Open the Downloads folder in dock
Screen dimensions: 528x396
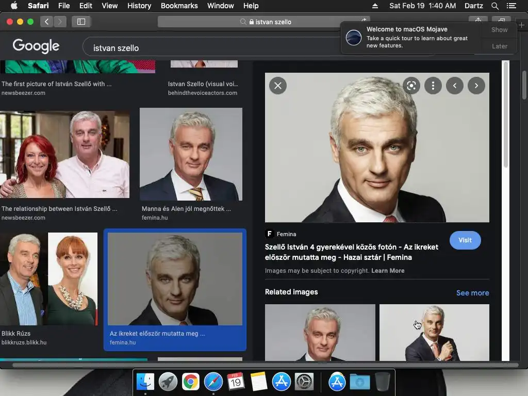point(359,382)
